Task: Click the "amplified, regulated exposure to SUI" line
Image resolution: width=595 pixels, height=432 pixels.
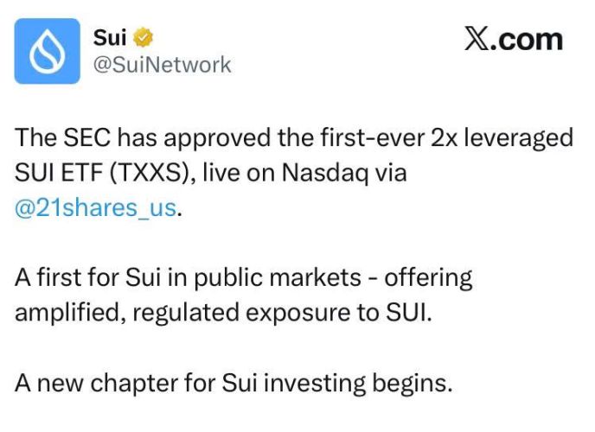Action: tap(222, 312)
